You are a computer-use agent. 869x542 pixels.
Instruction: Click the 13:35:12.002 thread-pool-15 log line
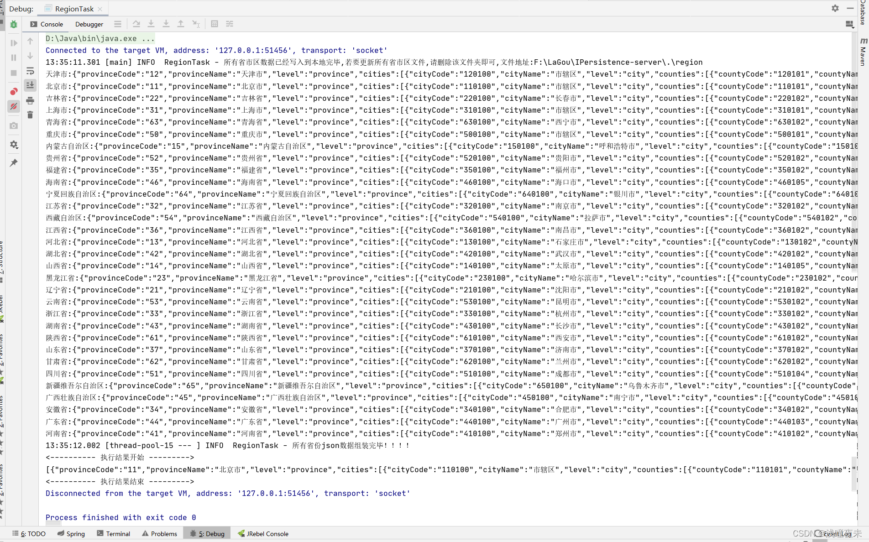click(x=227, y=445)
